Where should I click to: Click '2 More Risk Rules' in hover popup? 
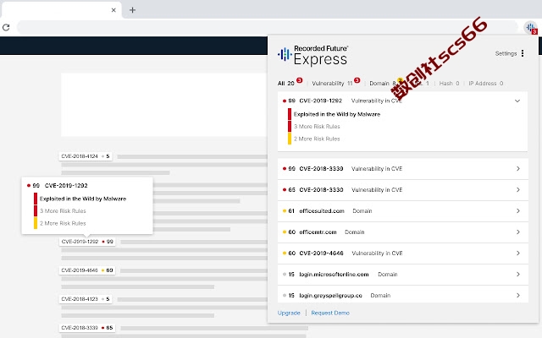pos(63,223)
